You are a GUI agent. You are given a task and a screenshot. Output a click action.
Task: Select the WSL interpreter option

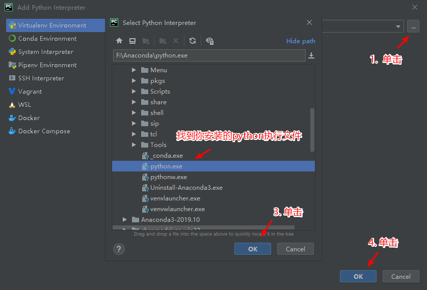pyautogui.click(x=24, y=105)
